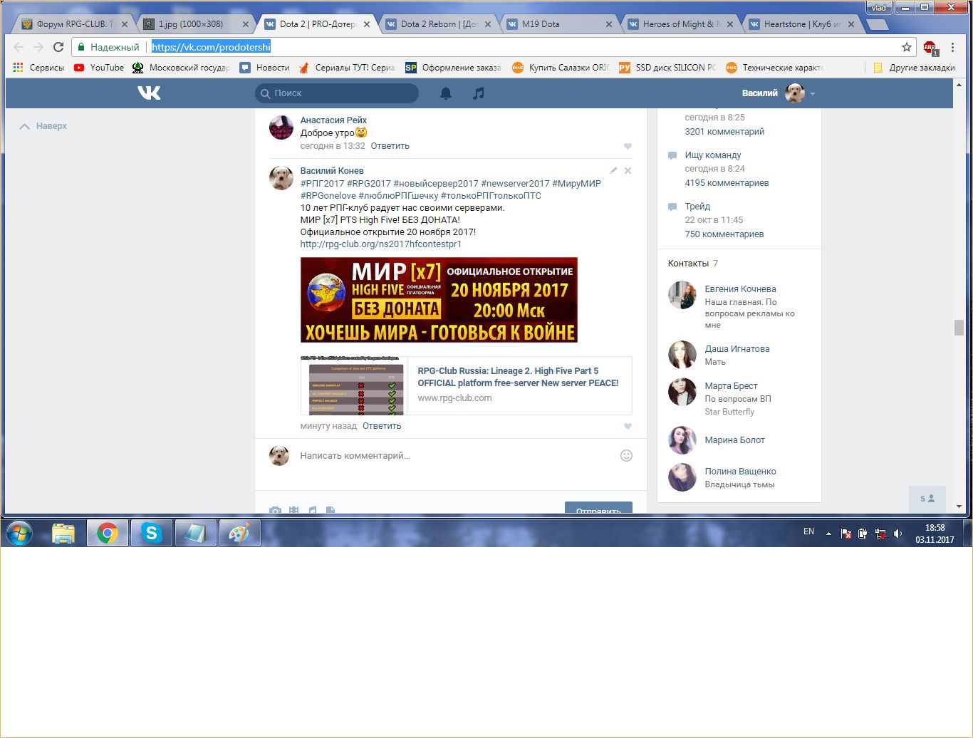Edit Василий Конев's comment with pencil icon

point(613,171)
